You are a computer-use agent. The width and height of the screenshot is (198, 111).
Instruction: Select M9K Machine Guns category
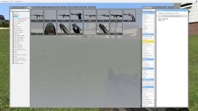(x=19, y=41)
